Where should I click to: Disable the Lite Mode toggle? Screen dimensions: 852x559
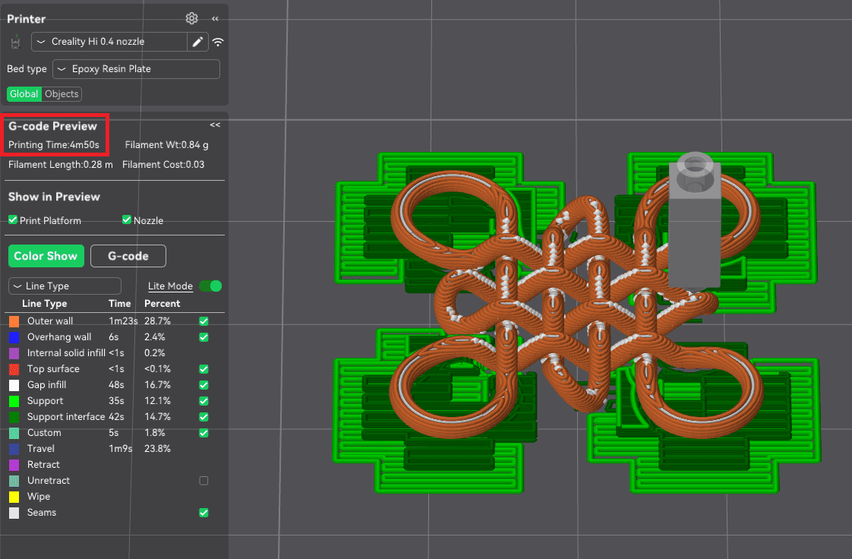pyautogui.click(x=210, y=286)
